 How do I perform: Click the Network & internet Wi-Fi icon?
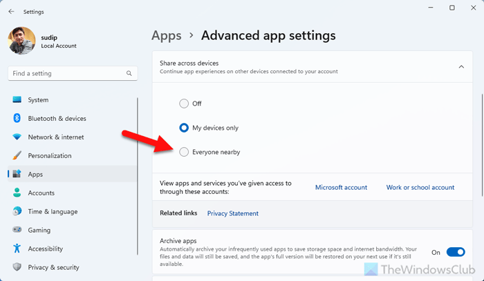(x=17, y=137)
